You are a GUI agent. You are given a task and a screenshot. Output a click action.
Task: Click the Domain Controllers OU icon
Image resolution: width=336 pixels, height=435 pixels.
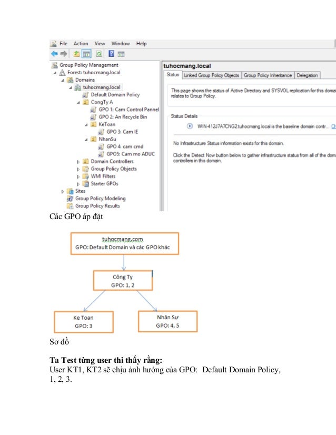coord(86,162)
